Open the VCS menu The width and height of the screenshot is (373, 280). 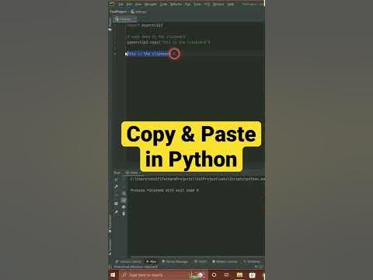[x=207, y=4]
